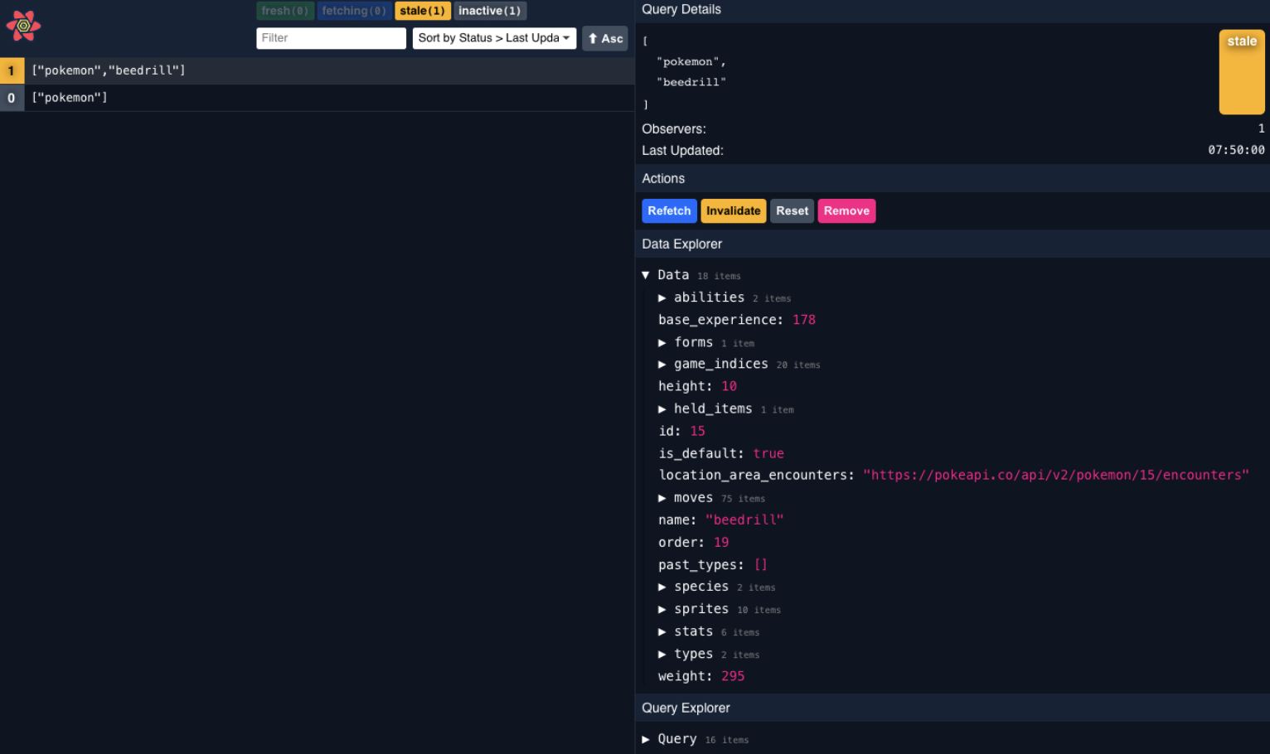Viewport: 1270px width, 754px height.
Task: Click the React Query flower logo
Action: (22, 26)
